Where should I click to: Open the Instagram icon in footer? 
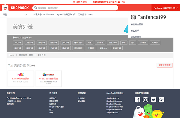(x=145, y=100)
